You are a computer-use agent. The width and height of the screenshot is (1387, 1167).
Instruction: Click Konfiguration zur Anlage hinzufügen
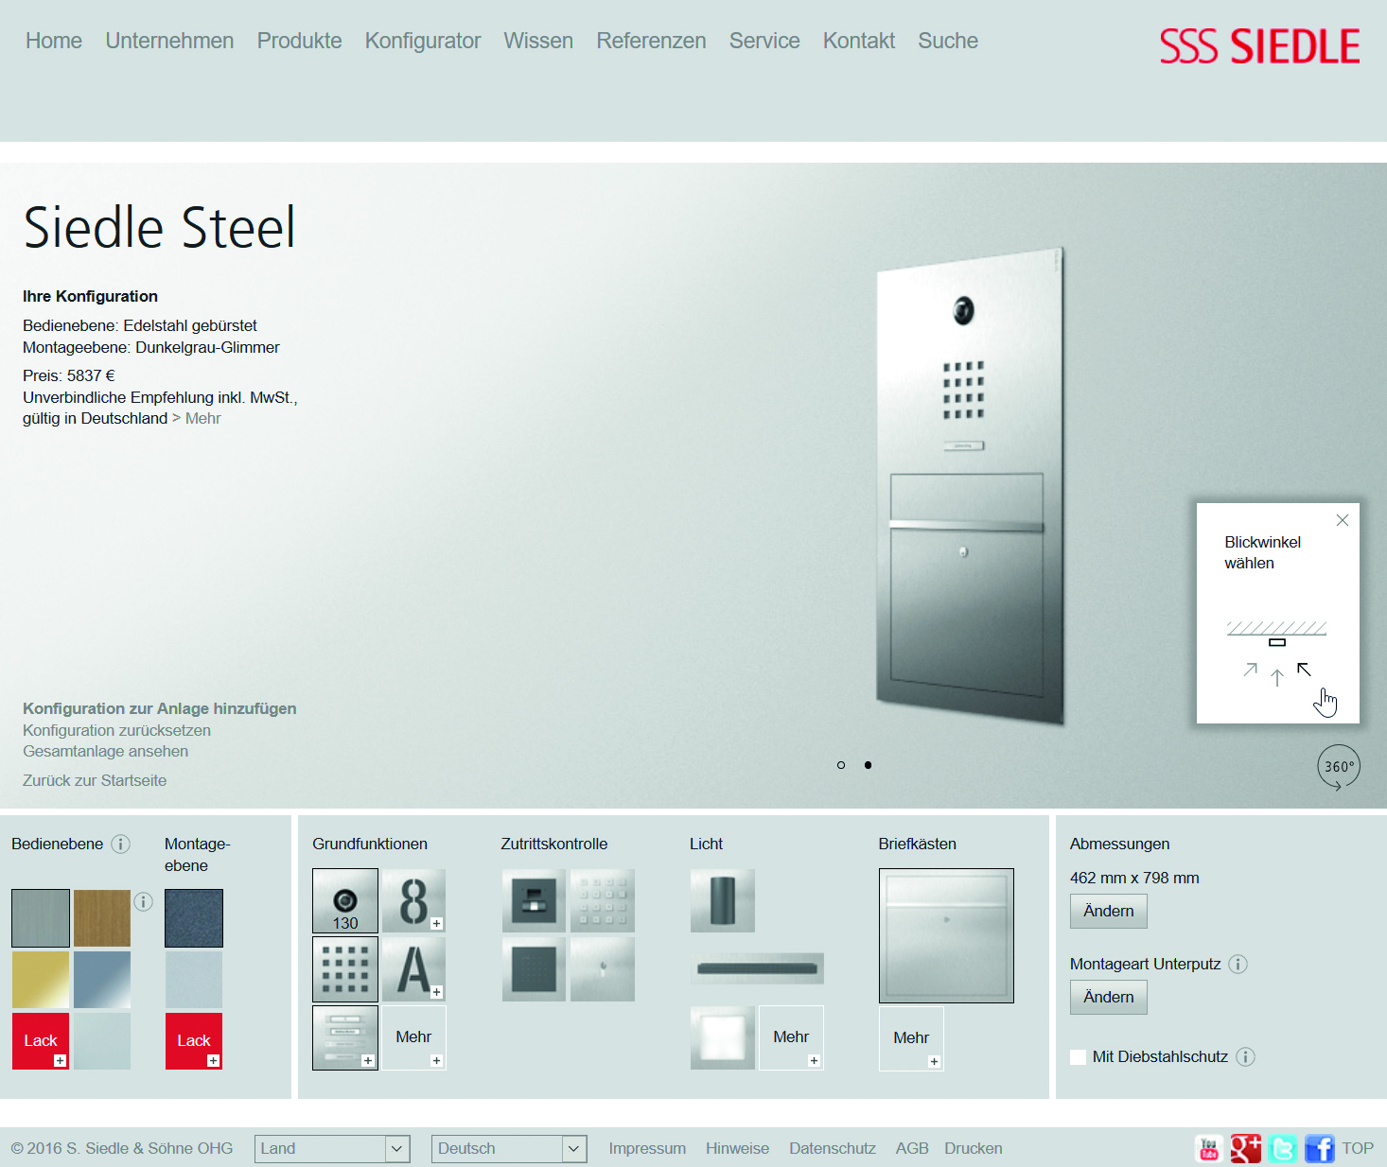click(160, 708)
